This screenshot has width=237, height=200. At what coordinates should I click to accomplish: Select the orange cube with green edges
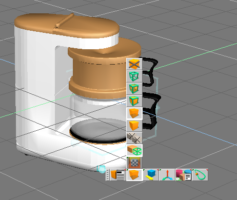pyautogui.click(x=134, y=101)
